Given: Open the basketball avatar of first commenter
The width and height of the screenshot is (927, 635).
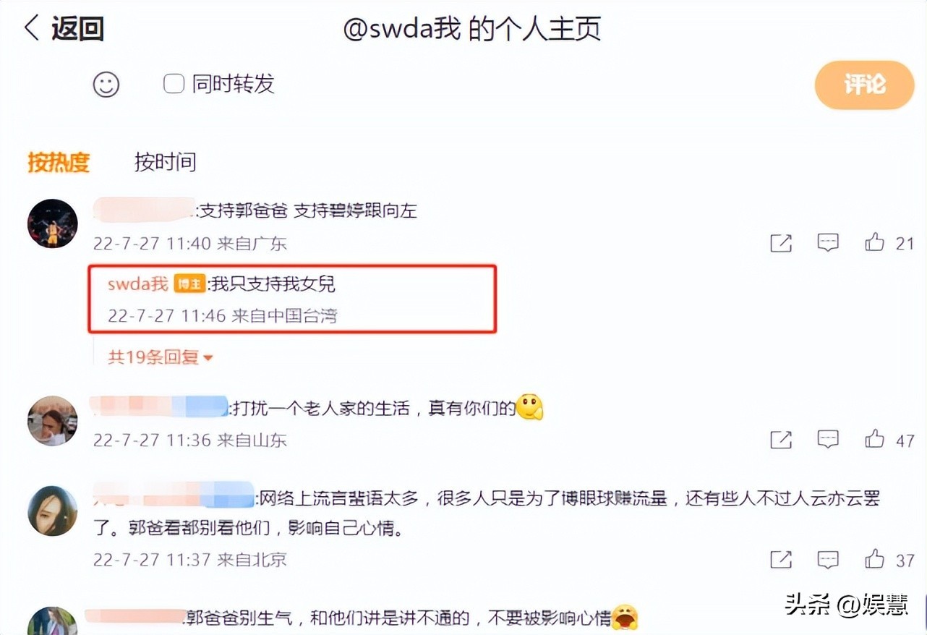Looking at the screenshot, I should (52, 224).
